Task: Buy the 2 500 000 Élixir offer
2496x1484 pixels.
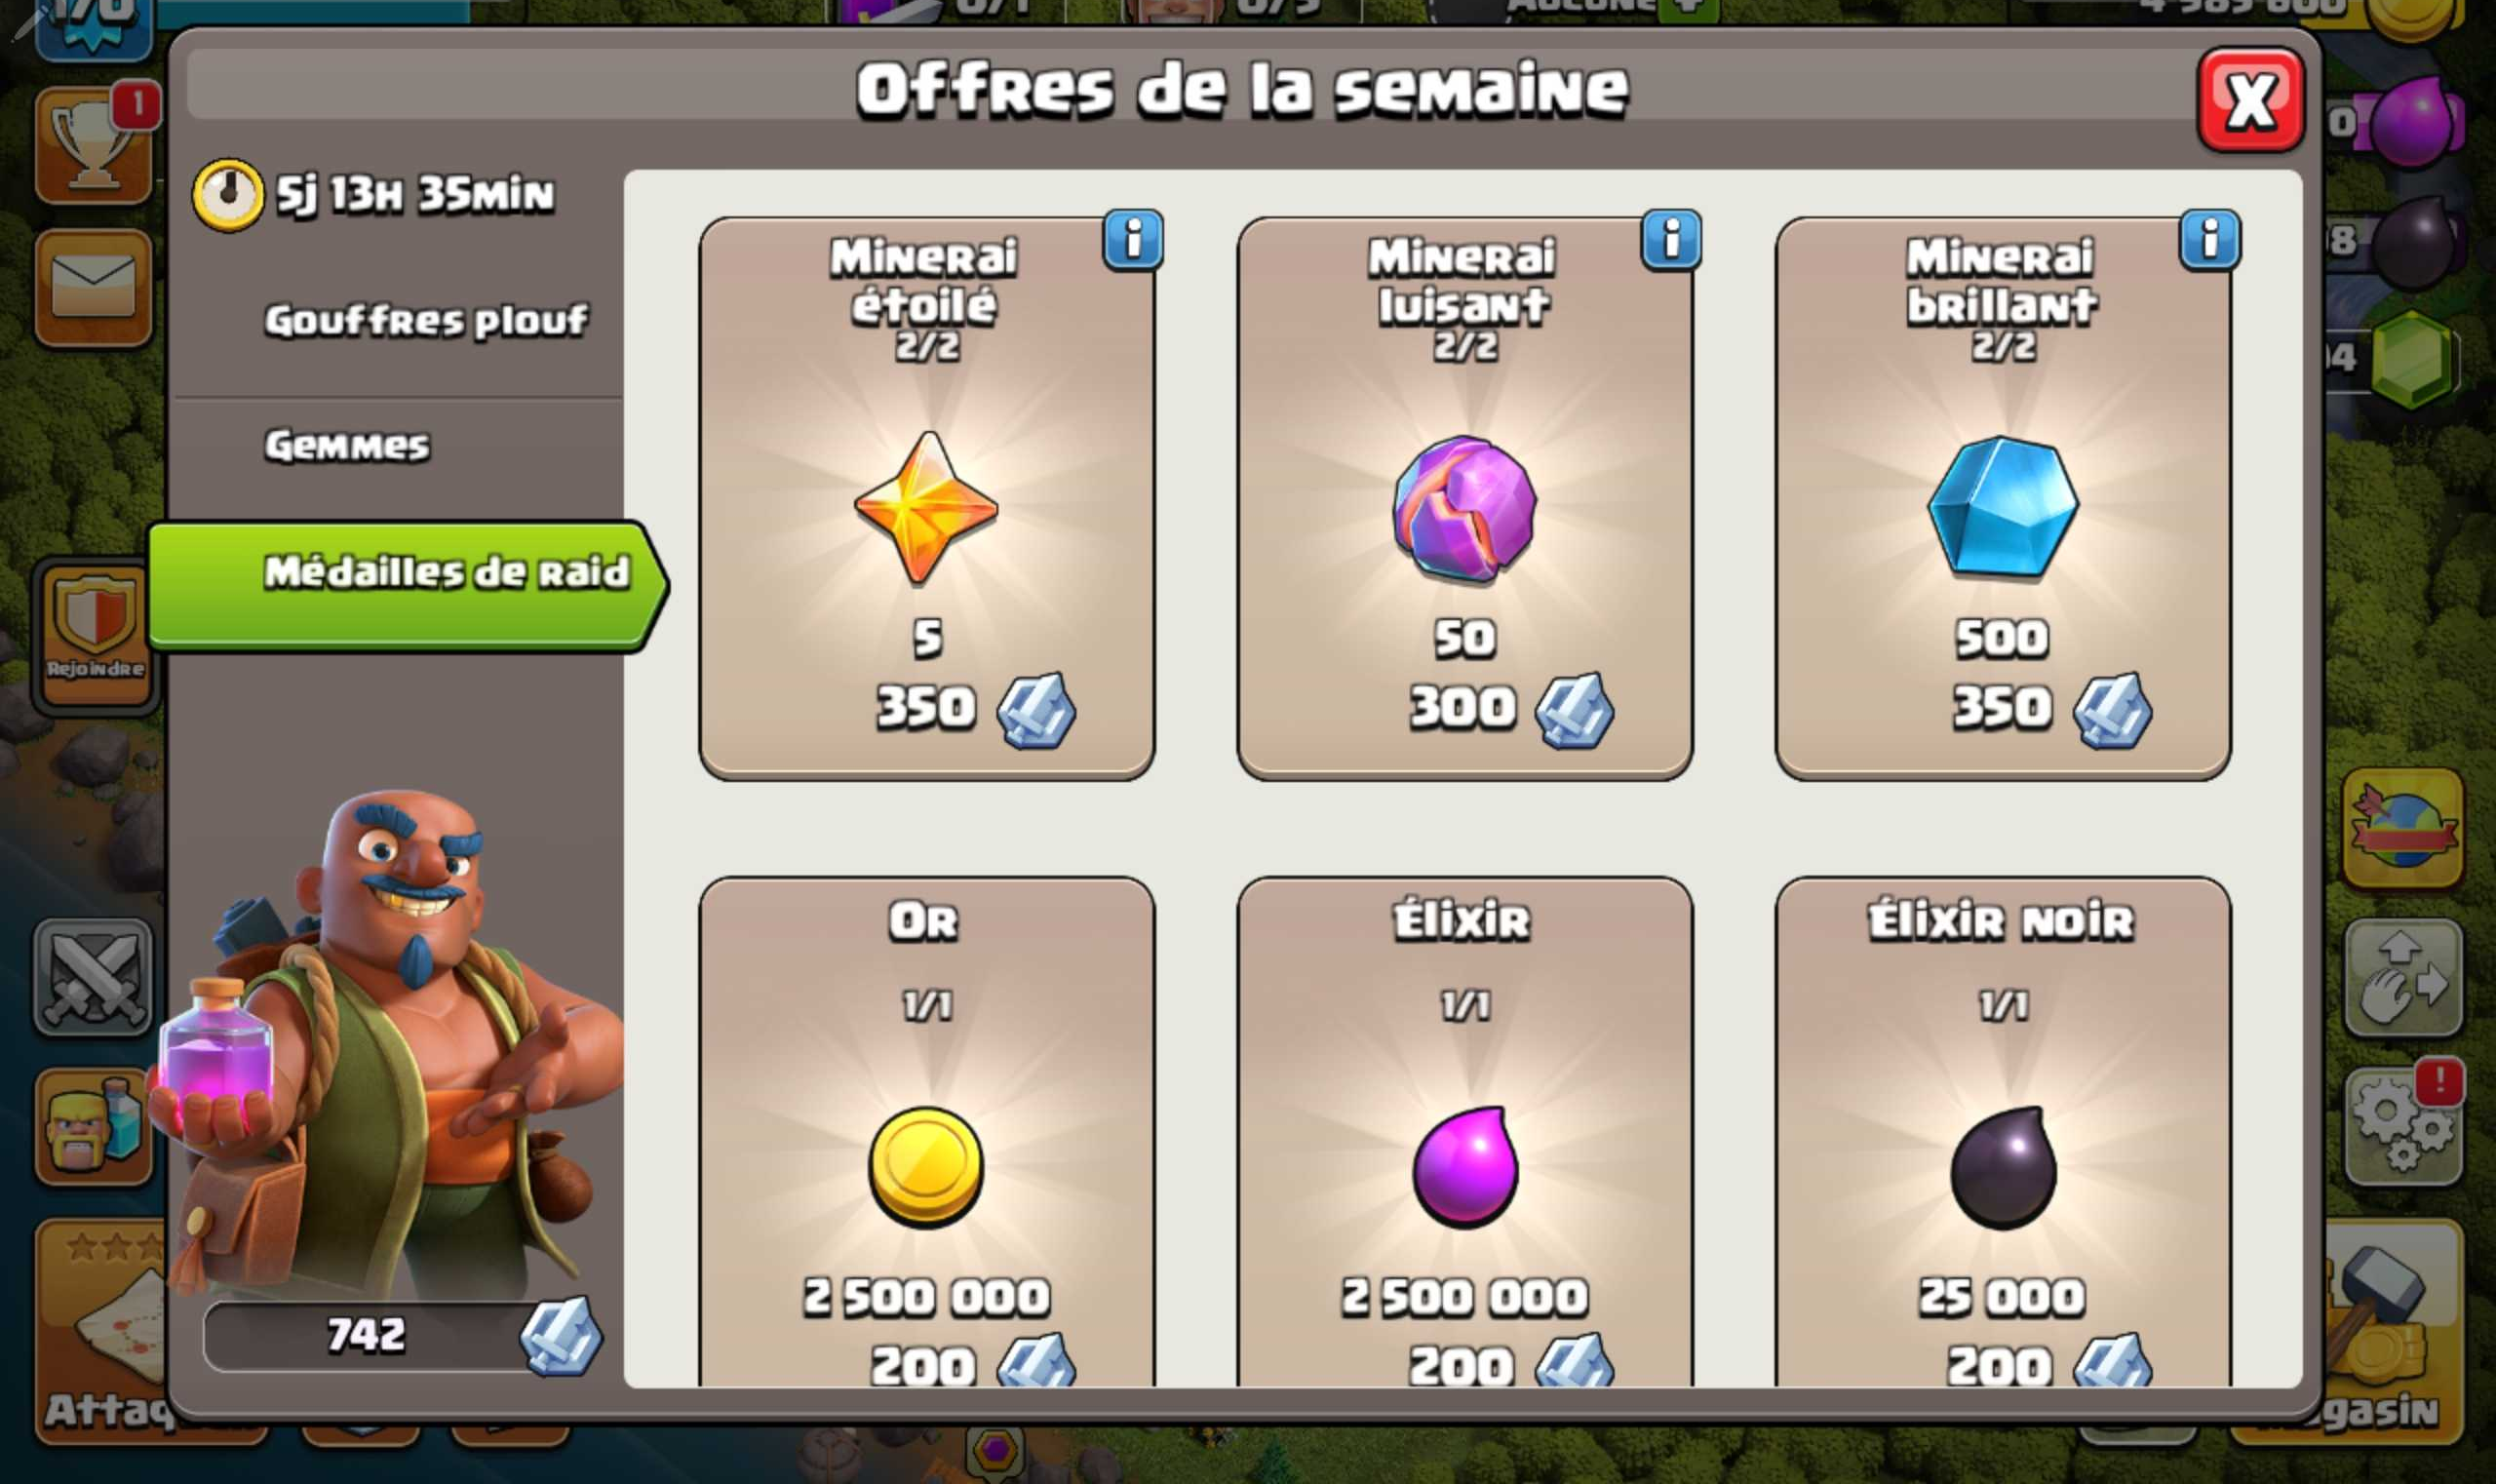Action: [x=1465, y=1132]
